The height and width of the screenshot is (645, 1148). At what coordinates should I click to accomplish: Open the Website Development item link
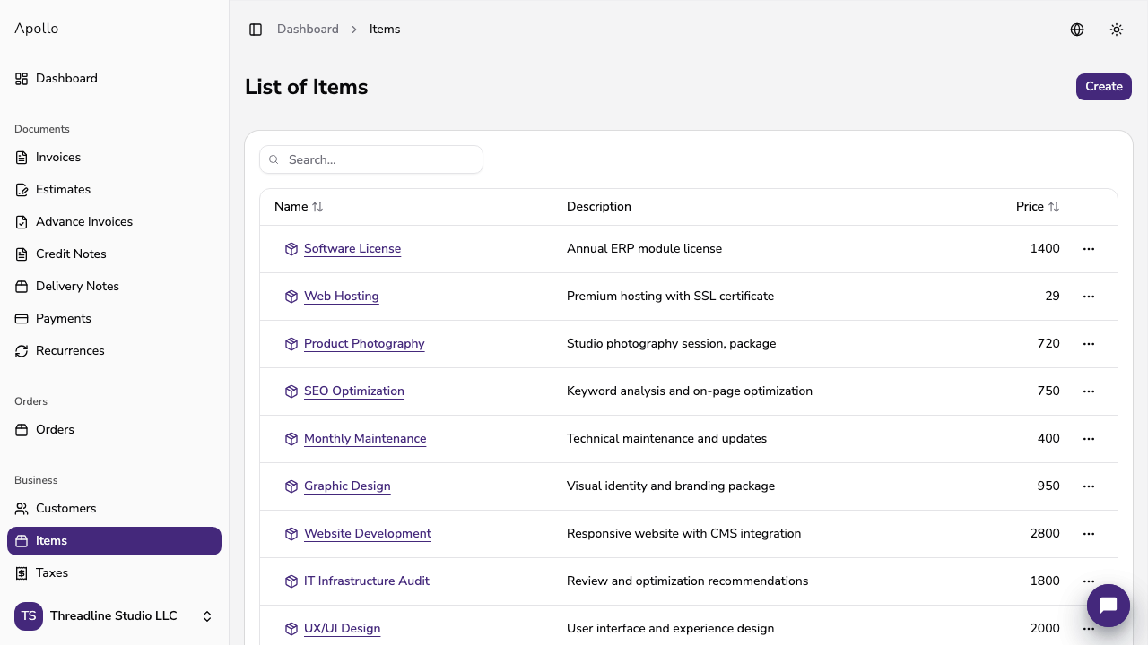point(368,534)
